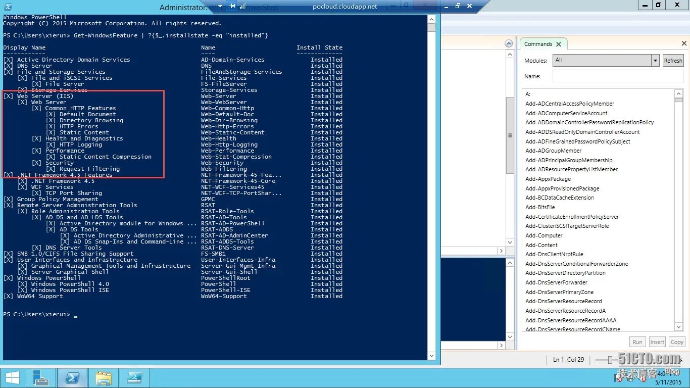Restore the PowerShell ISE window
The width and height of the screenshot is (690, 388).
pyautogui.click(x=658, y=5)
